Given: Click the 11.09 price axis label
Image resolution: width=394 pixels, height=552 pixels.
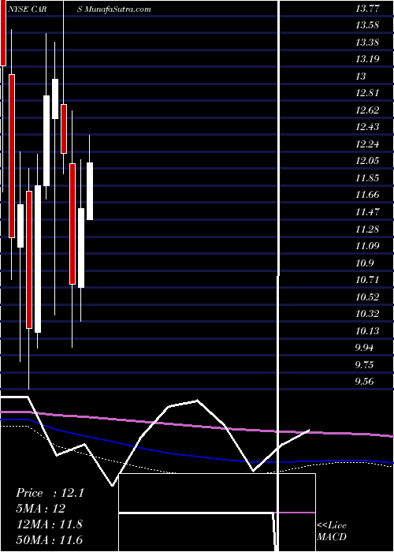Looking at the screenshot, I should click(368, 246).
